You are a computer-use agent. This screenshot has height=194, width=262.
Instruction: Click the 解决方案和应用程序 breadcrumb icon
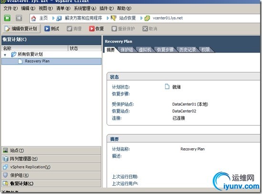click(x=59, y=18)
